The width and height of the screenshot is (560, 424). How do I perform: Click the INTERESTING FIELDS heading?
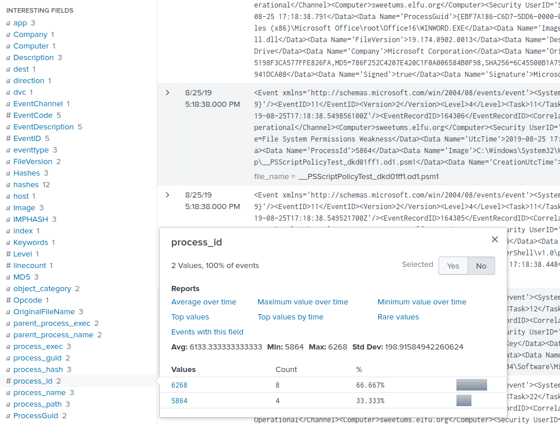coord(40,10)
